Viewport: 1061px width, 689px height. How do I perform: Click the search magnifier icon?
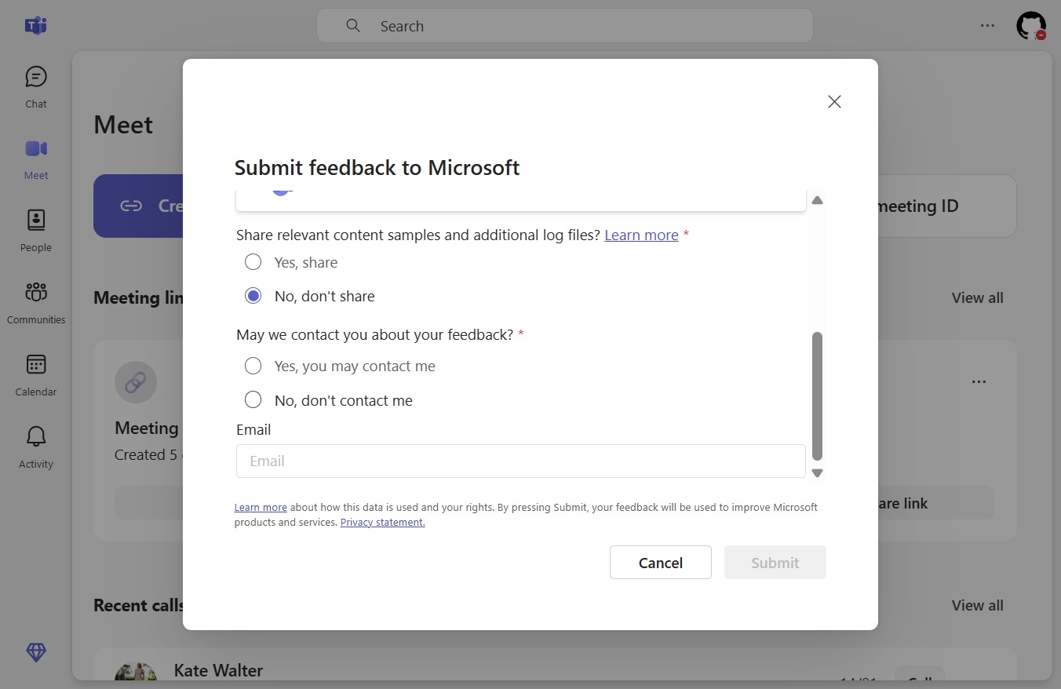tap(353, 26)
